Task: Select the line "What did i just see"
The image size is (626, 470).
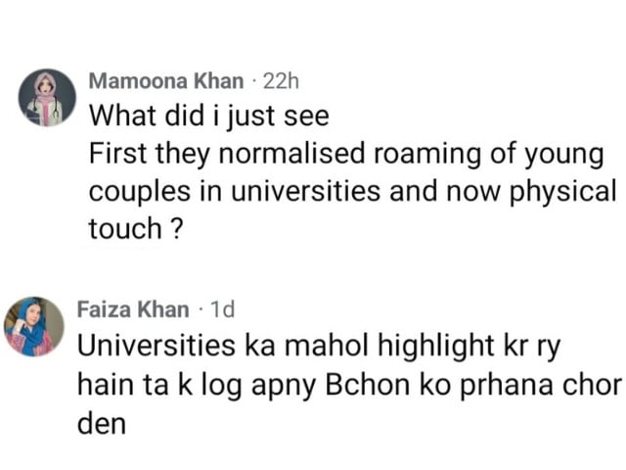Action: (208, 117)
